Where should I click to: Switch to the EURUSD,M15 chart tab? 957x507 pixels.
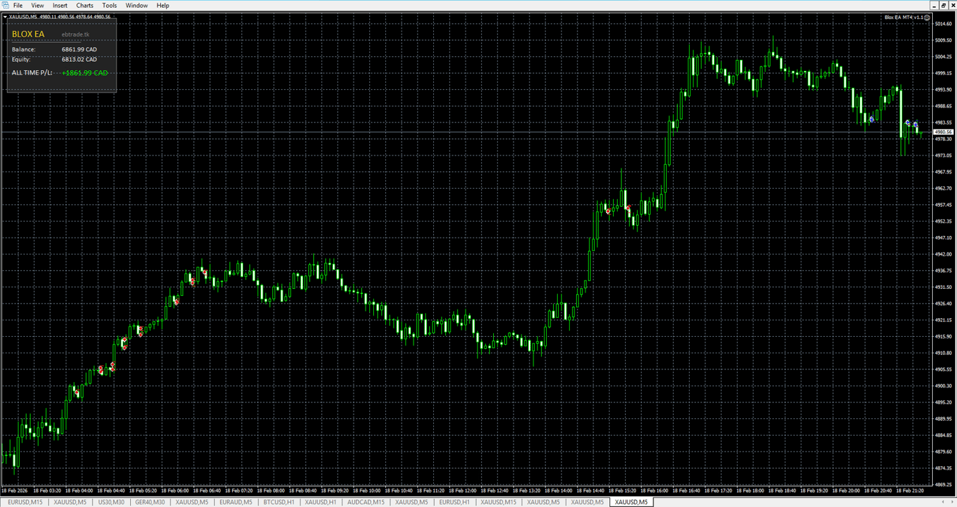[x=25, y=503]
